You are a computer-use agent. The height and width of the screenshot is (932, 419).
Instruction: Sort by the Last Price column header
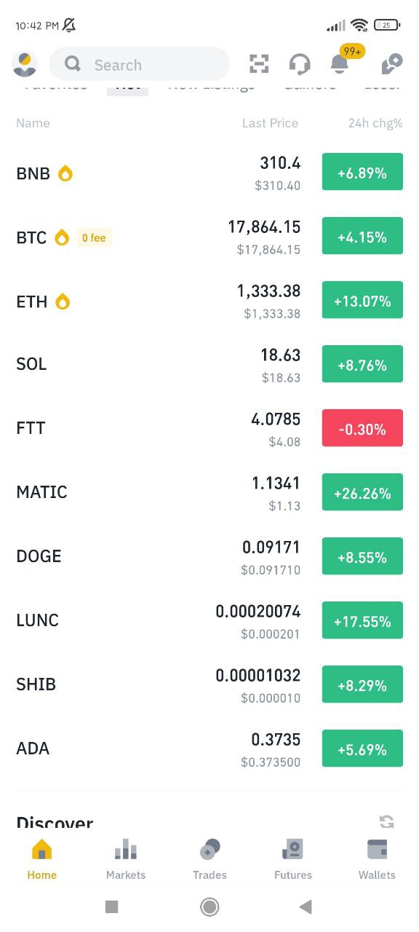(270, 123)
